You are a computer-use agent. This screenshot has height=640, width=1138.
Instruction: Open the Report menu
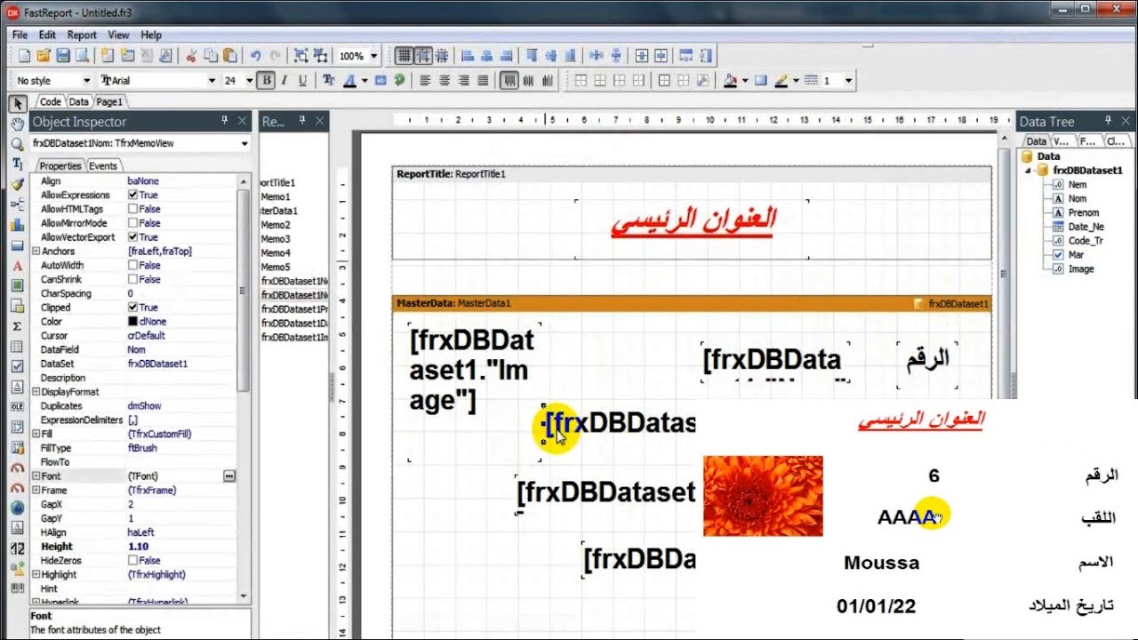[82, 35]
